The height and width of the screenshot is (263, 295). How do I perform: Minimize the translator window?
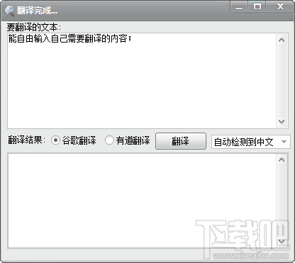239,6
